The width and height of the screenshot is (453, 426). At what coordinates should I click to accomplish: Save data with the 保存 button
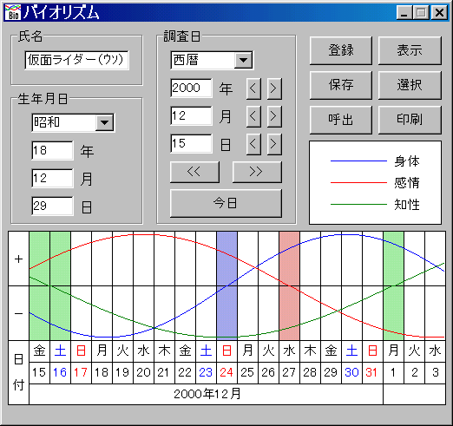[x=341, y=85]
